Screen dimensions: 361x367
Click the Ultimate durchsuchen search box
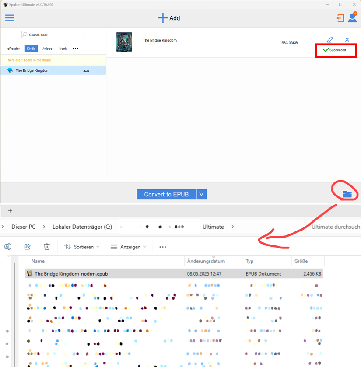334,227
